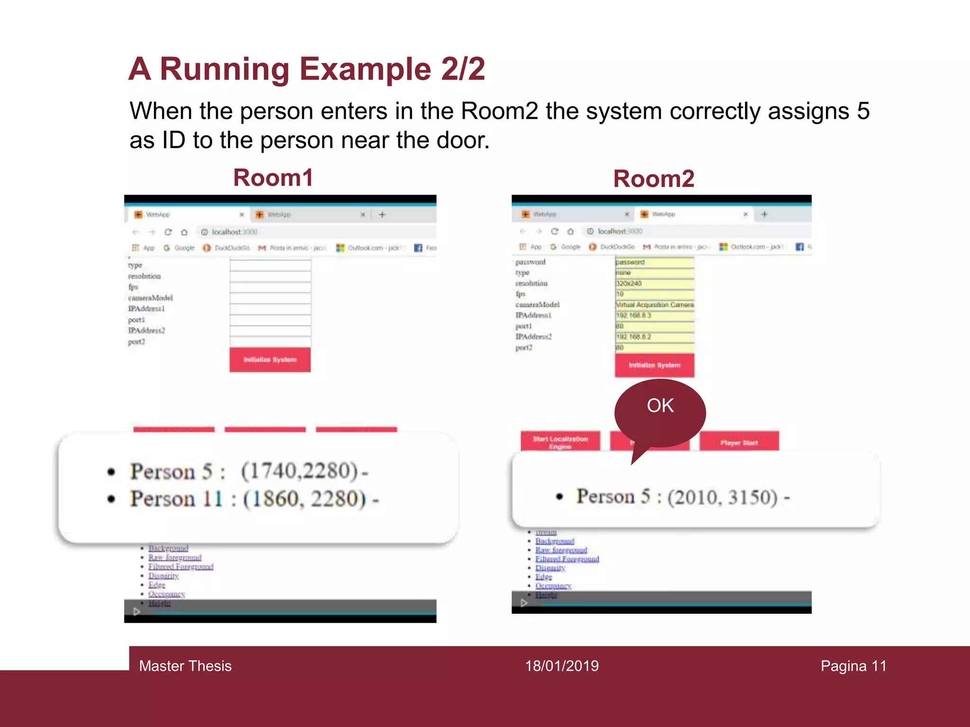Open the Facebook bookmark in Room1 browser
The height and width of the screenshot is (727, 970).
(x=425, y=248)
